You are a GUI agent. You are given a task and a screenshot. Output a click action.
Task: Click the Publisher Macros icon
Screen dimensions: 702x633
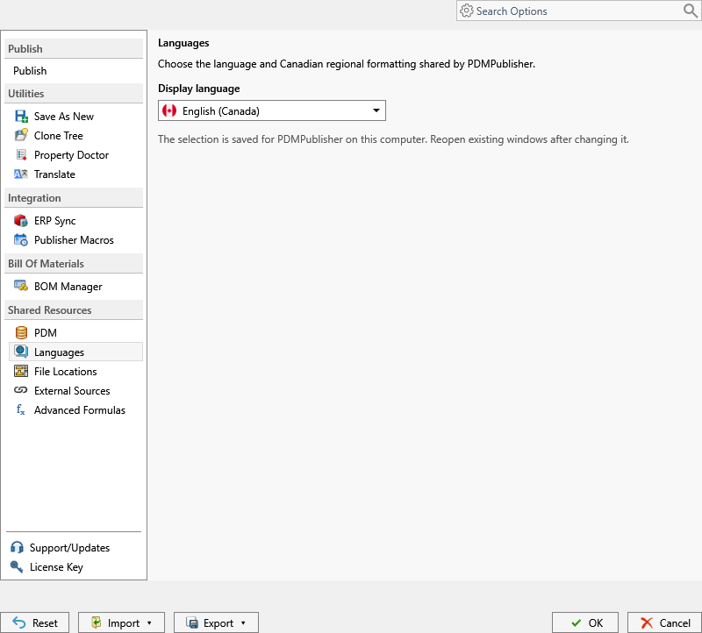click(x=21, y=239)
